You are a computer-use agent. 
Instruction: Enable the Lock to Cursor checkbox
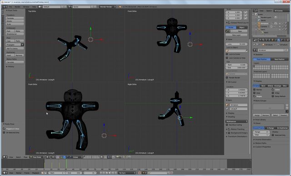227,54
